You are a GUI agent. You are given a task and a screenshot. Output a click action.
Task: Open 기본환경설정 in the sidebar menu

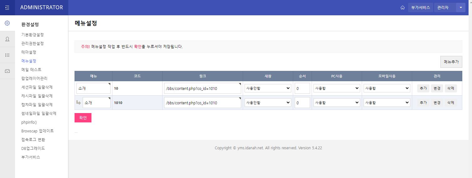(x=33, y=35)
